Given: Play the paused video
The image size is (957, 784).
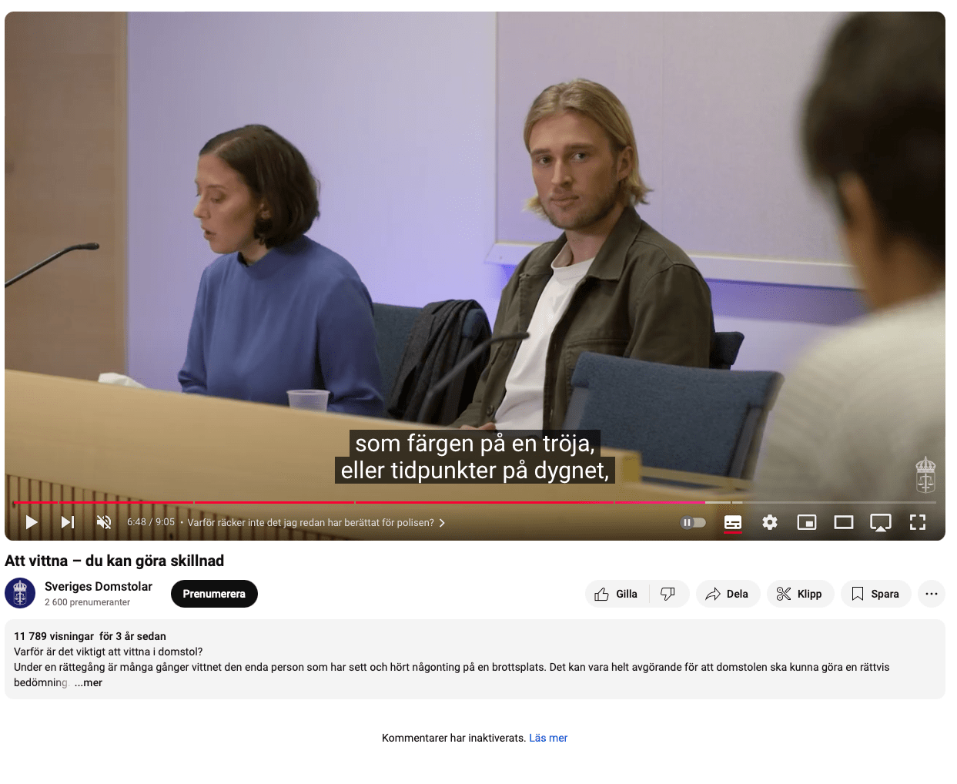Looking at the screenshot, I should click(32, 522).
